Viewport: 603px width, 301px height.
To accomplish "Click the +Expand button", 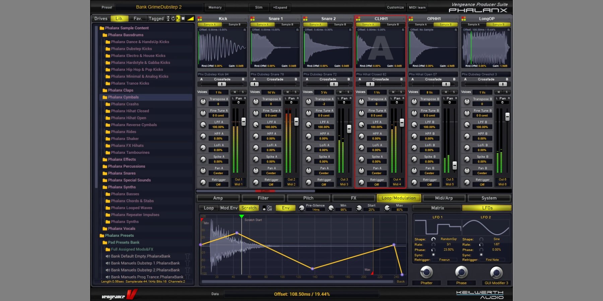I will 280,7.
